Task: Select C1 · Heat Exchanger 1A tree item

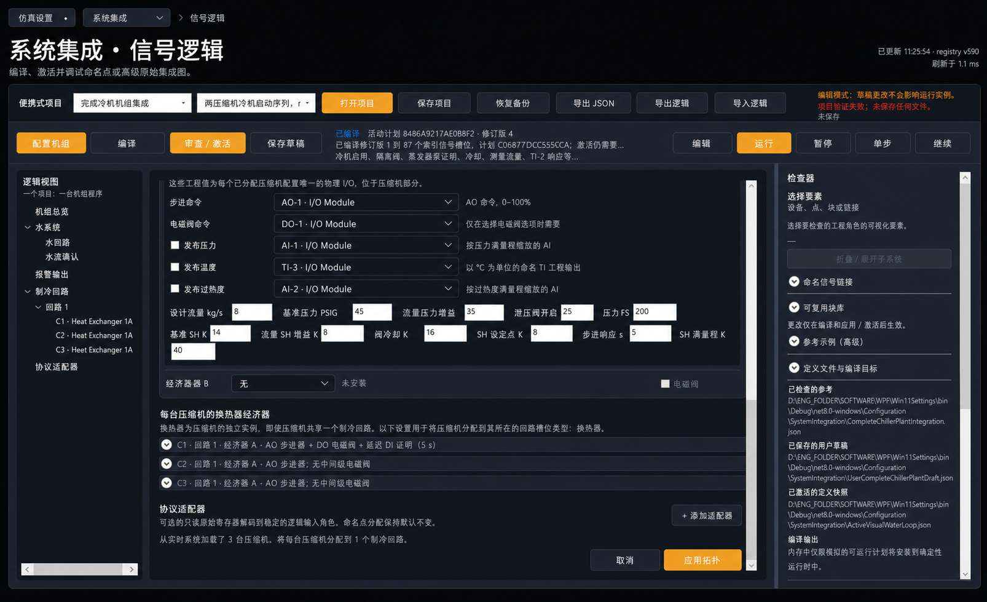Action: 94,322
